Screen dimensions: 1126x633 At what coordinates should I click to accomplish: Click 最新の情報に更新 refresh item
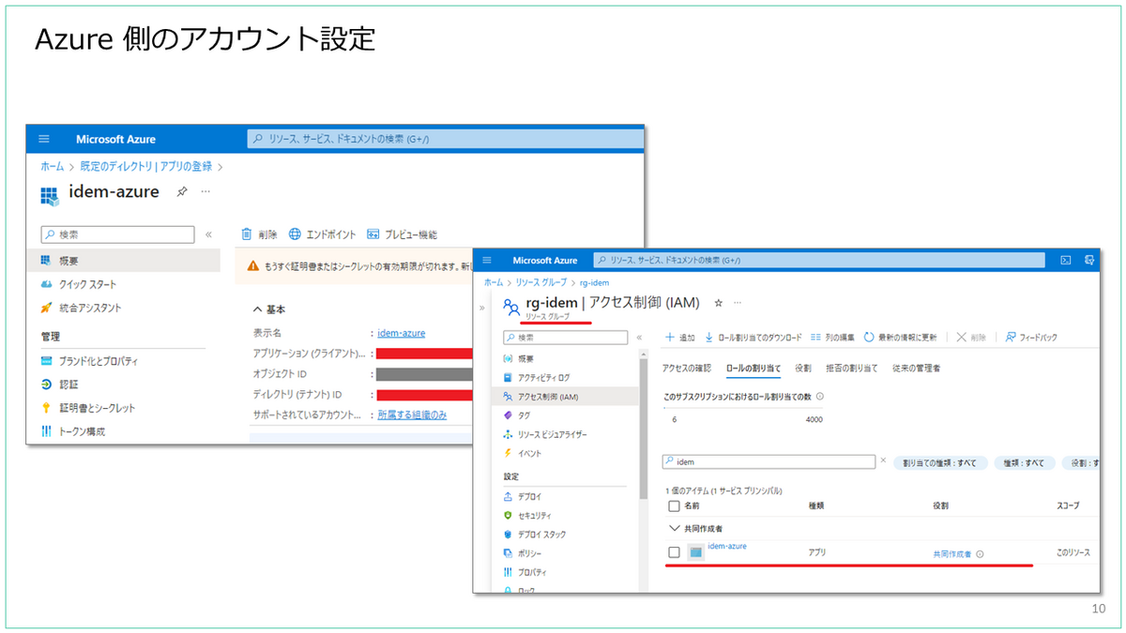point(900,337)
